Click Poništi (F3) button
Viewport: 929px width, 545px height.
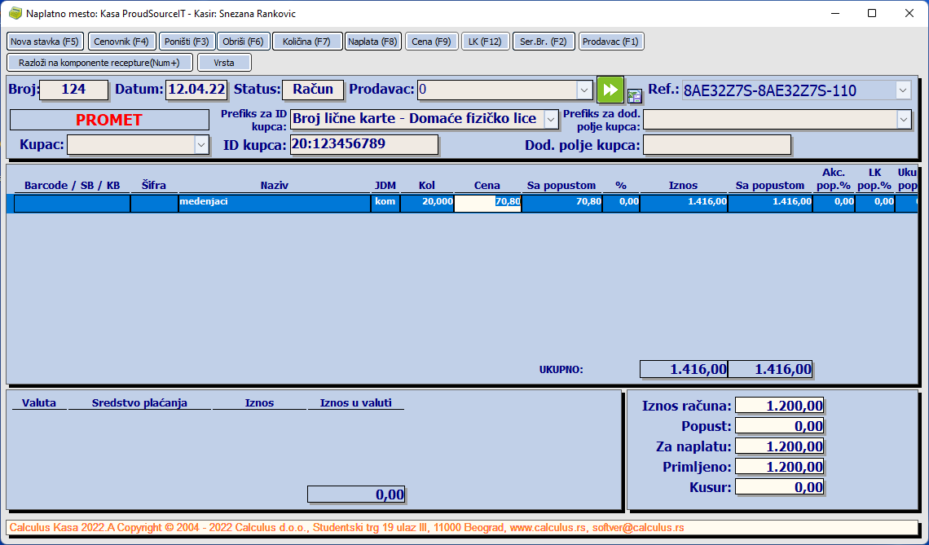pyautogui.click(x=187, y=42)
